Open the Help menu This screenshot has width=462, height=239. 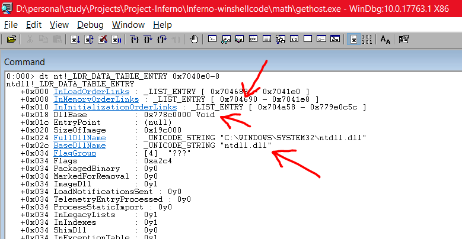(163, 25)
